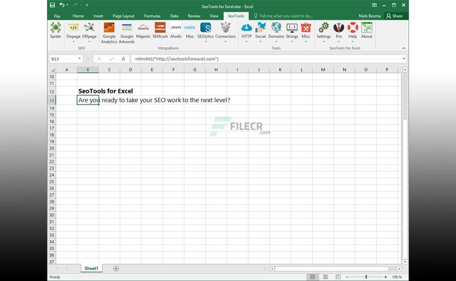Click the Majestic integration icon
This screenshot has width=456, height=281.
(143, 31)
